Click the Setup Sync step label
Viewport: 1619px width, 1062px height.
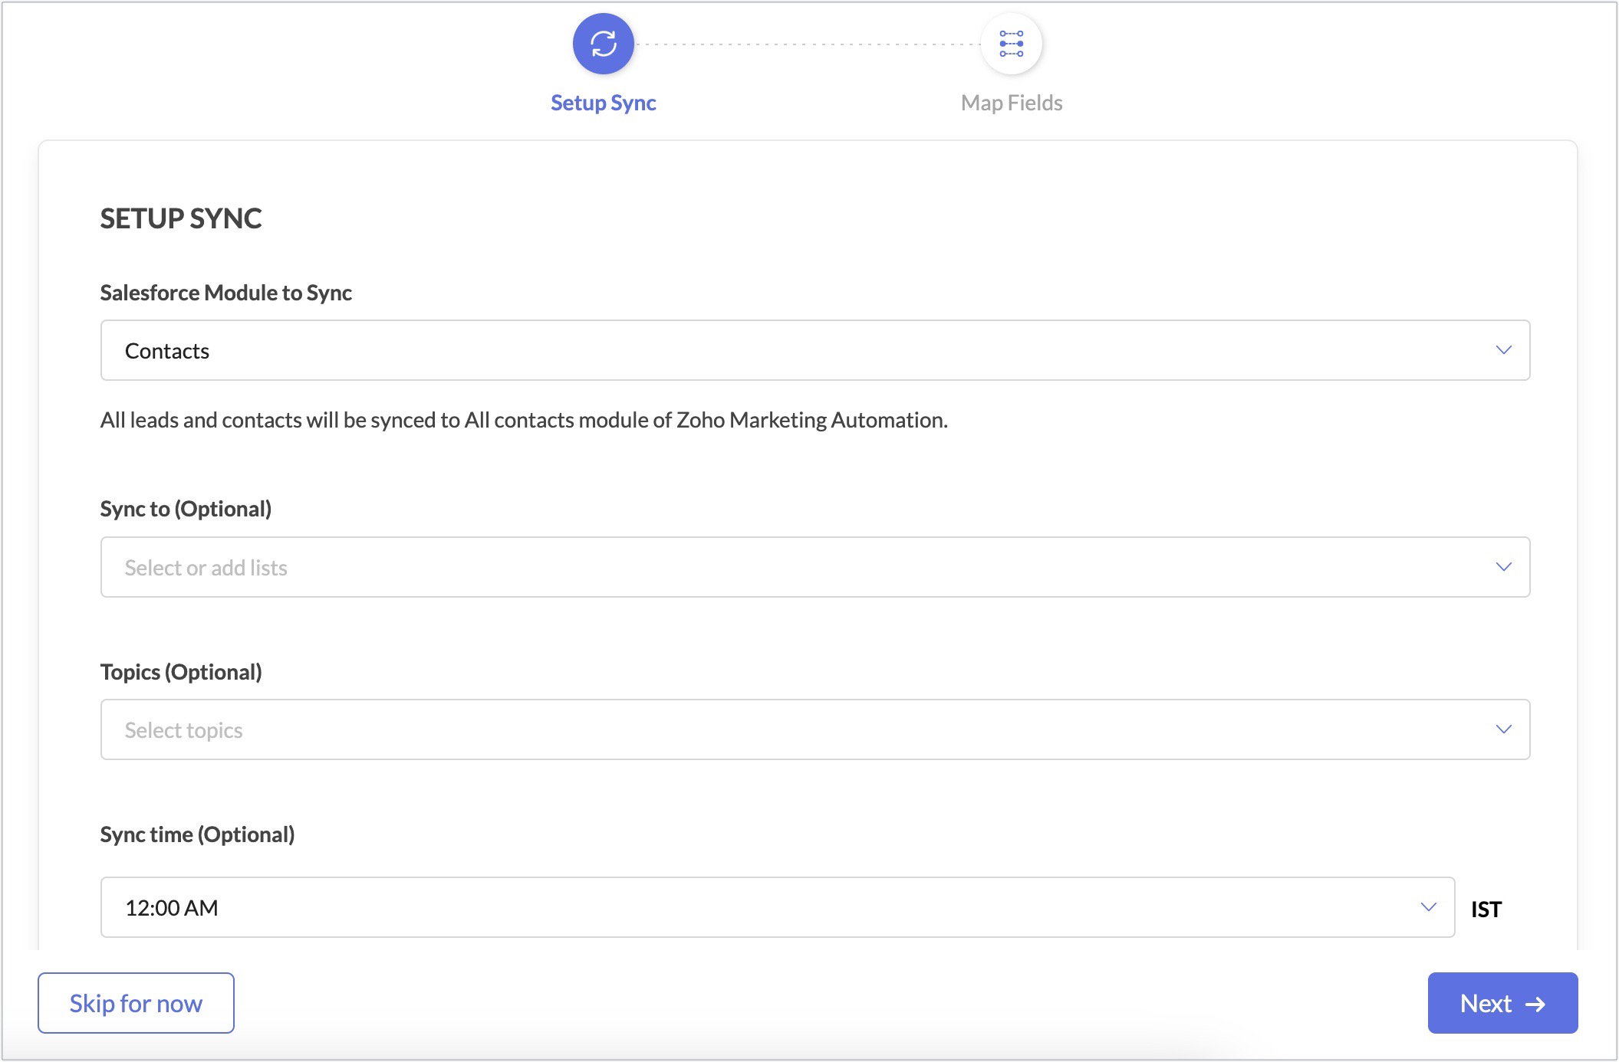click(x=603, y=103)
